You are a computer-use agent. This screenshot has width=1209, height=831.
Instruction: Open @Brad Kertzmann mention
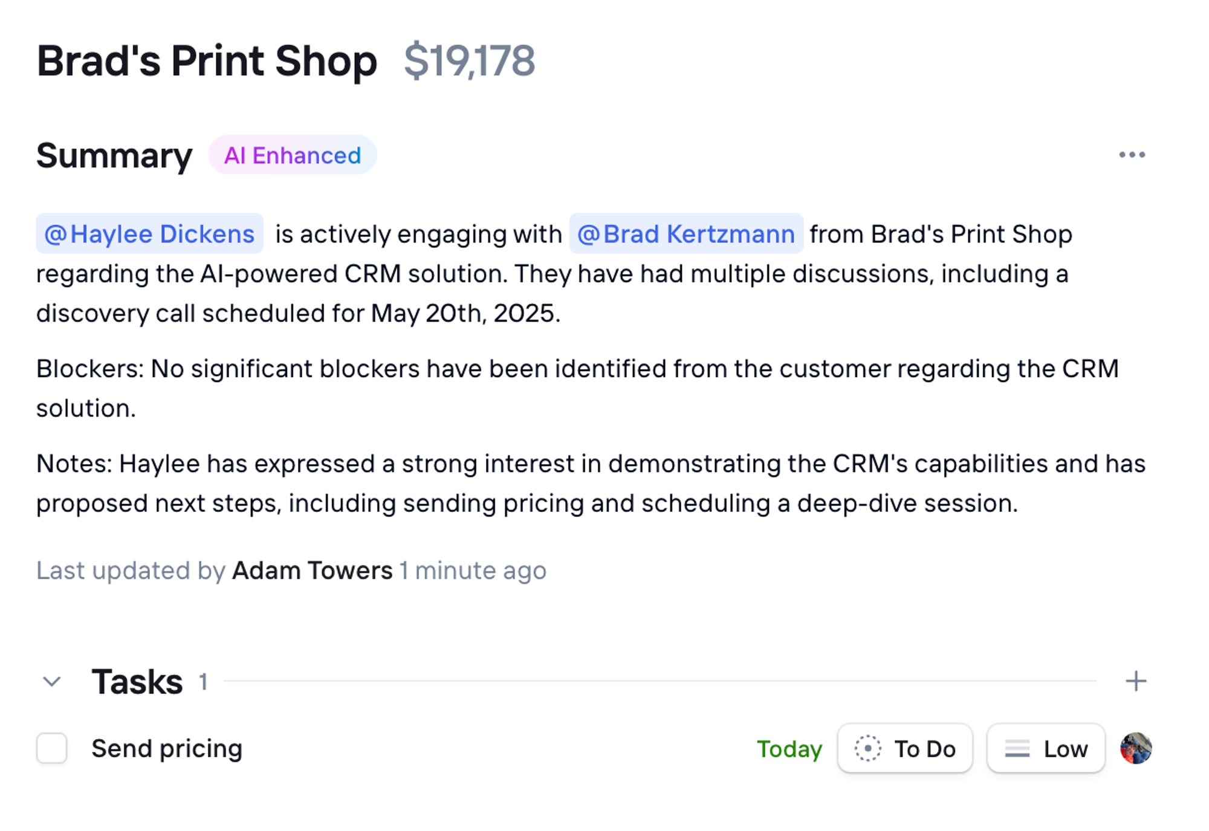pyautogui.click(x=686, y=233)
